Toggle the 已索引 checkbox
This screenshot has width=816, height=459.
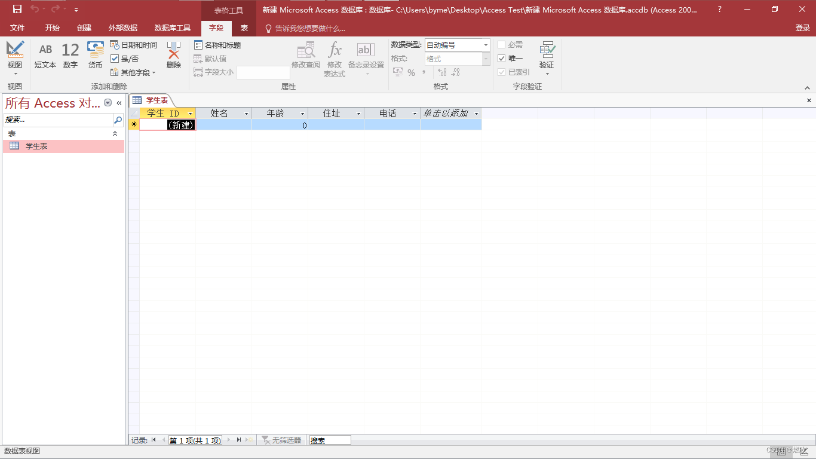click(x=502, y=72)
